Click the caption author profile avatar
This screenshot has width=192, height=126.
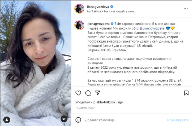pyautogui.click(x=79, y=25)
